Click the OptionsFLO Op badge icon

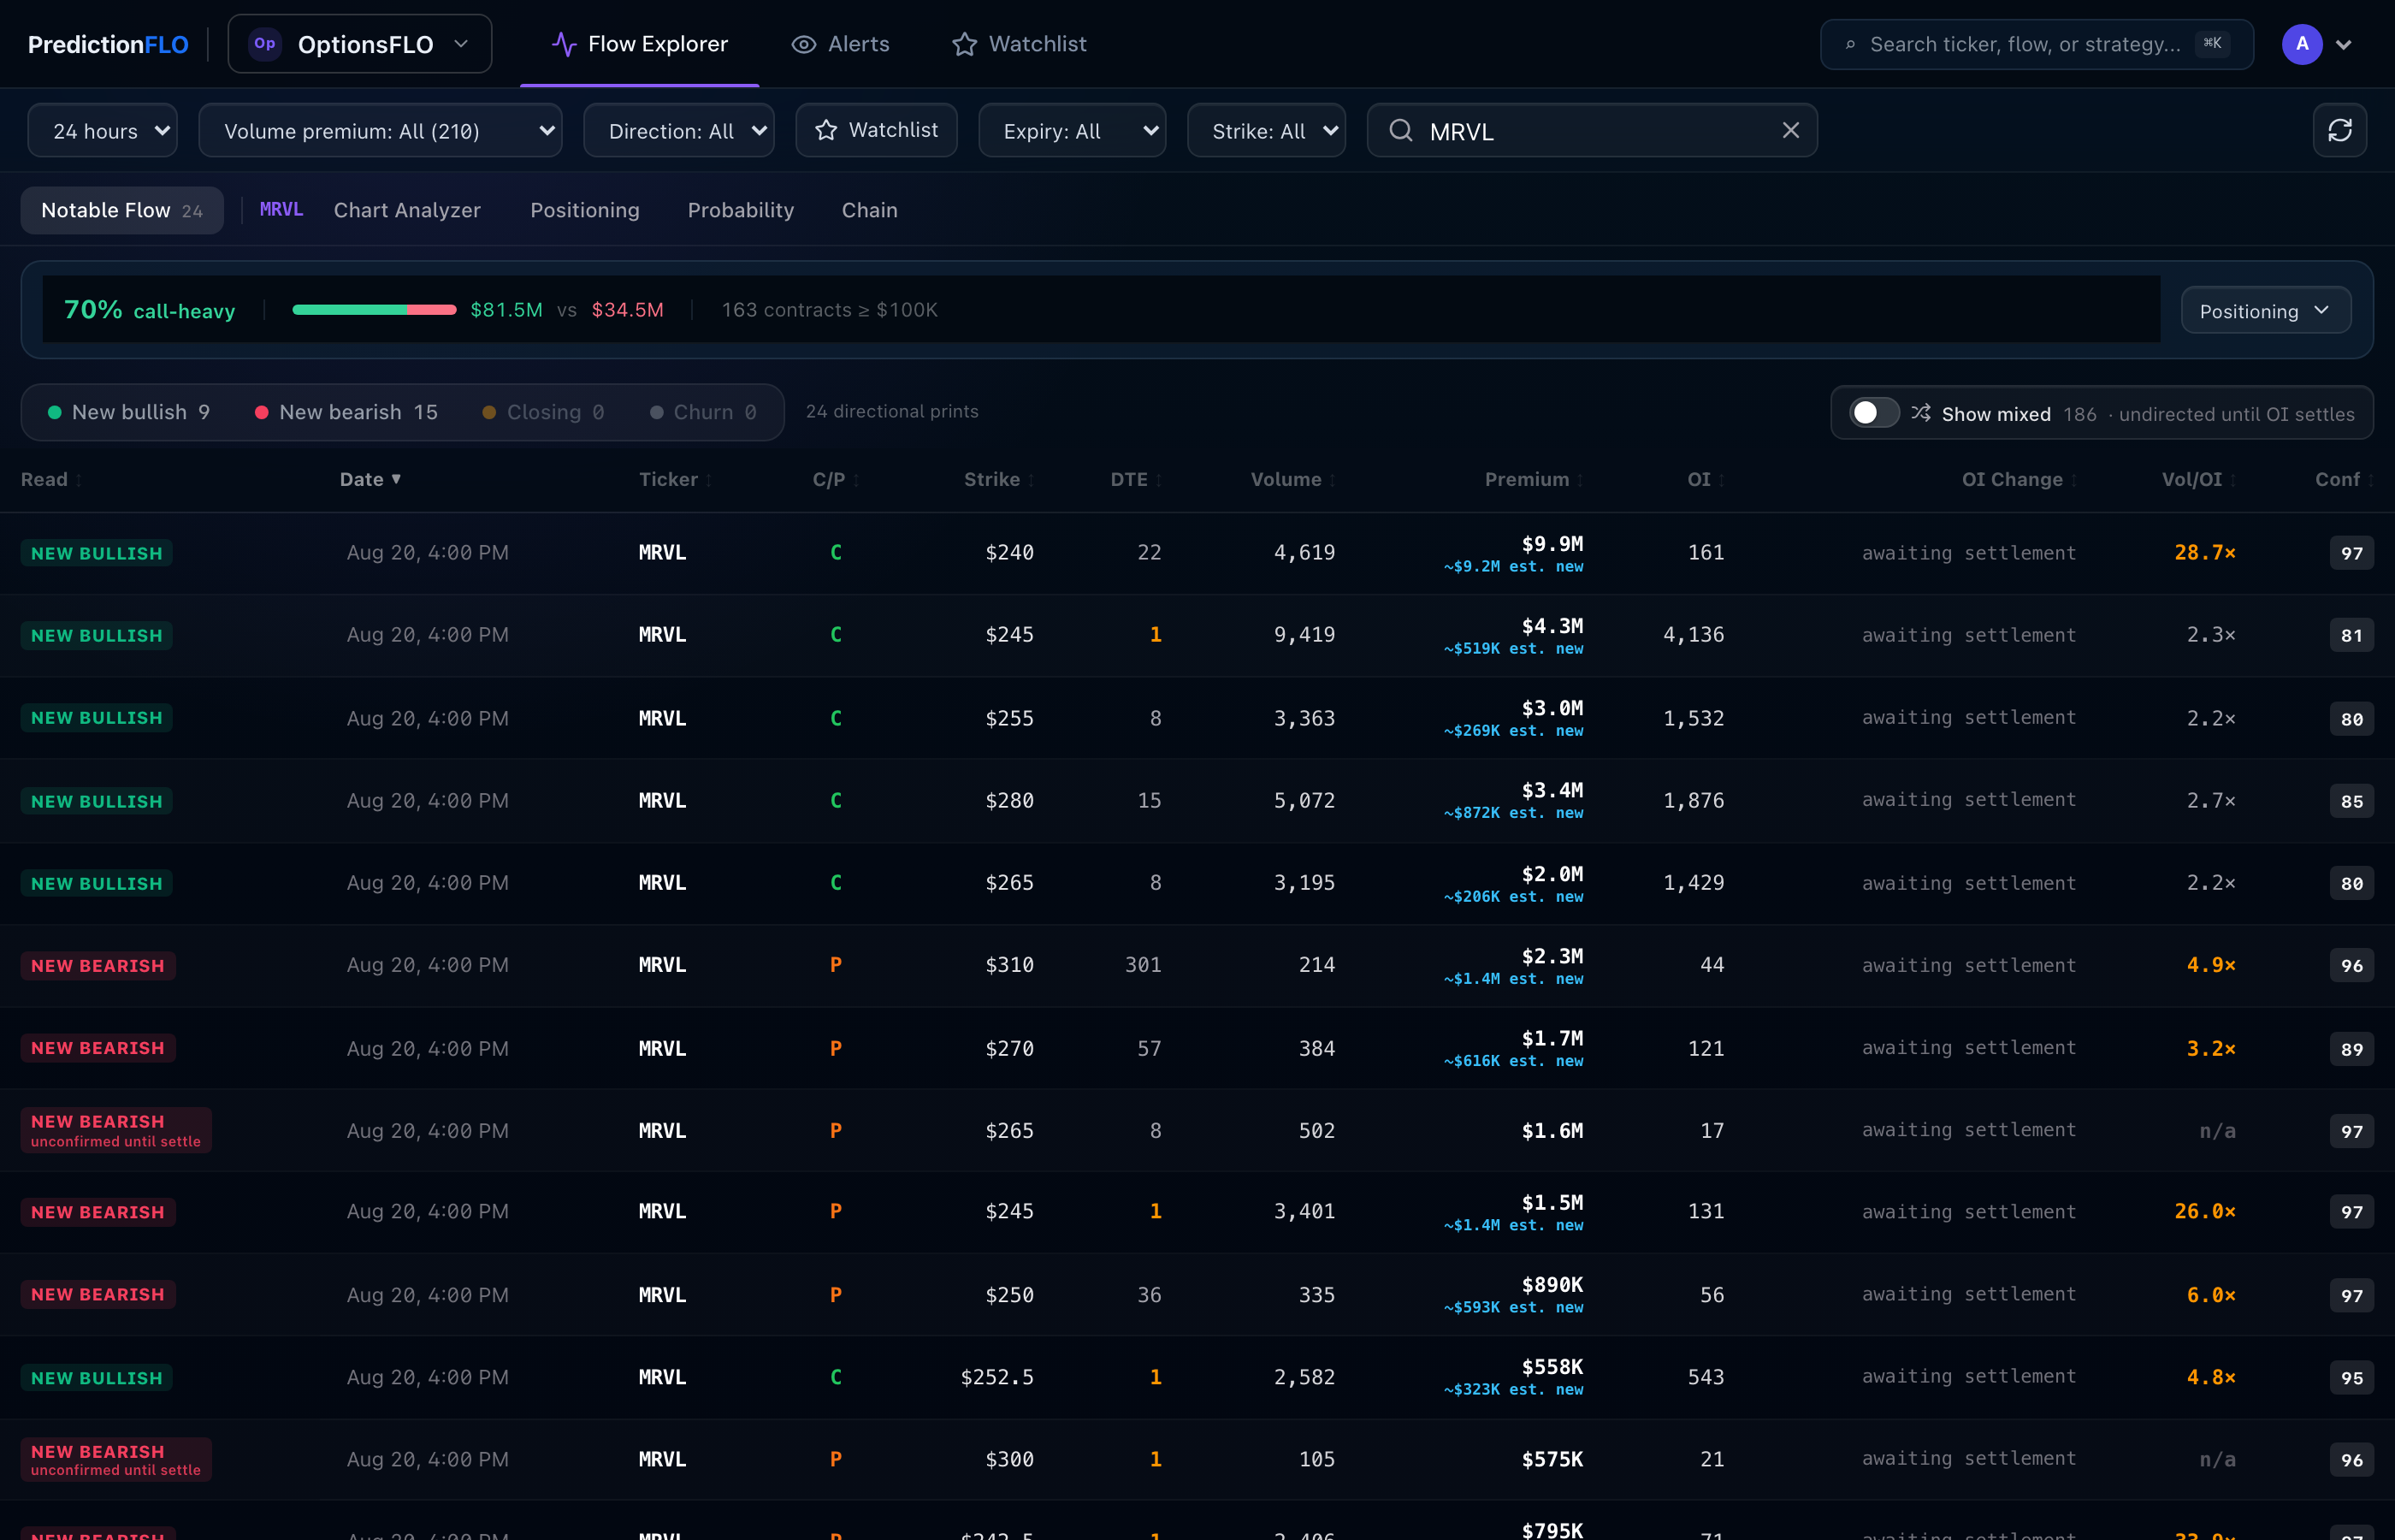(265, 44)
